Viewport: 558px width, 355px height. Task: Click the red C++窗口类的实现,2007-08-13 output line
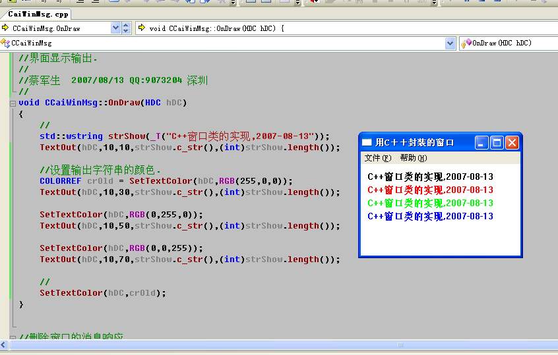point(430,190)
